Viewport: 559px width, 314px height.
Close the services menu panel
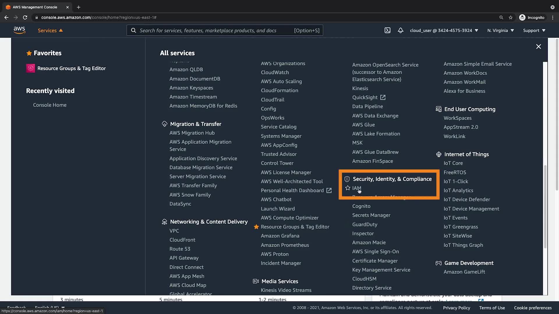(x=538, y=47)
